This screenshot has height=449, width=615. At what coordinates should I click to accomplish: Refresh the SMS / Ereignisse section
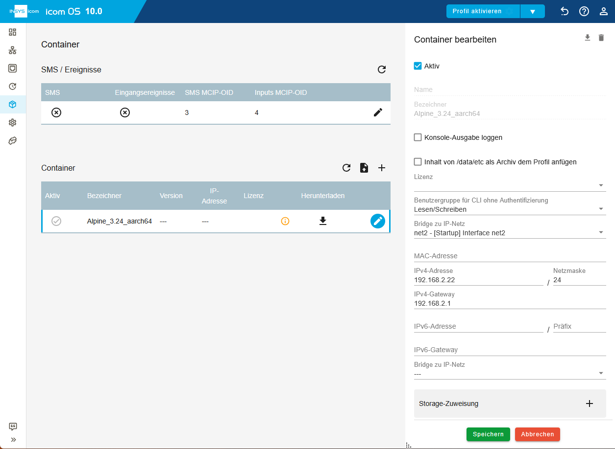tap(382, 69)
